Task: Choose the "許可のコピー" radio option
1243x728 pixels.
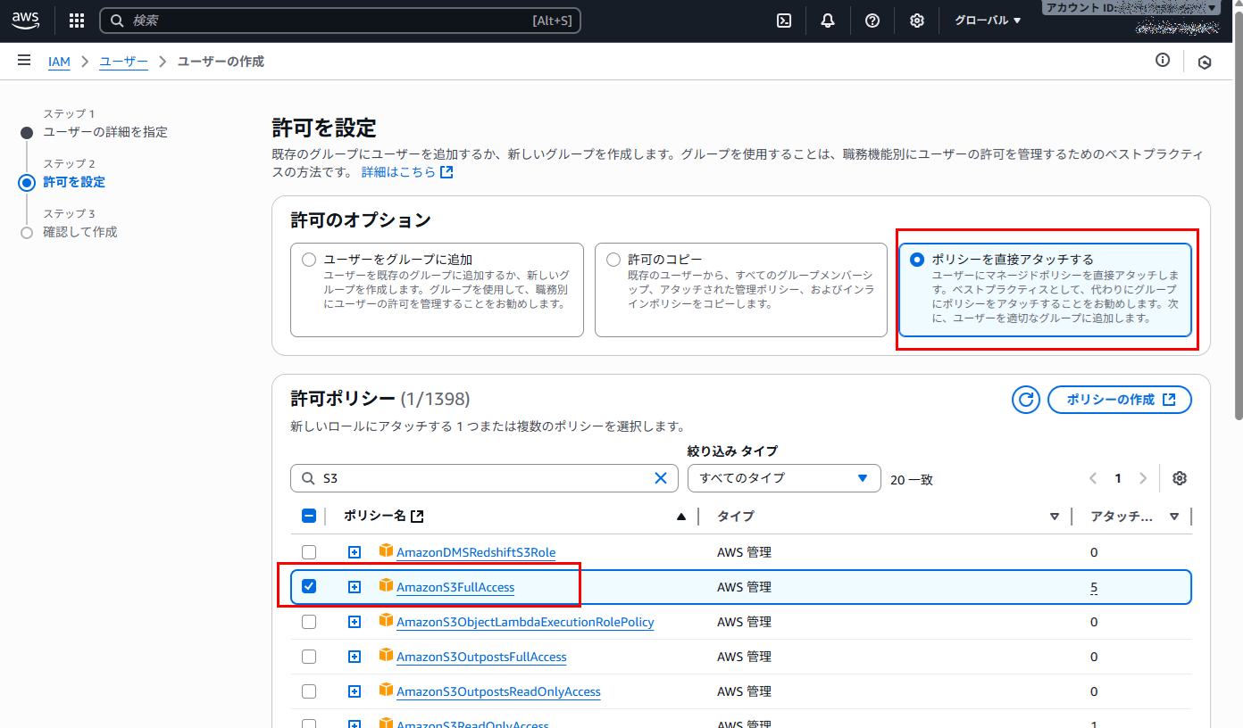Action: pos(613,260)
